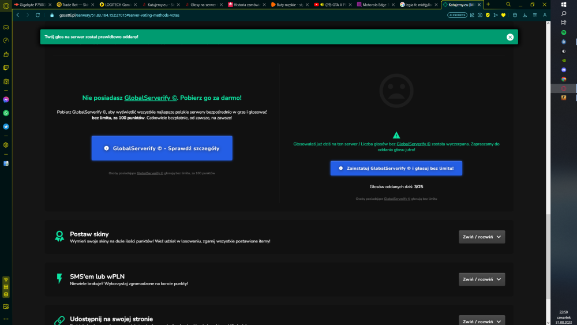Open Chrome from Windows taskbar

564,79
